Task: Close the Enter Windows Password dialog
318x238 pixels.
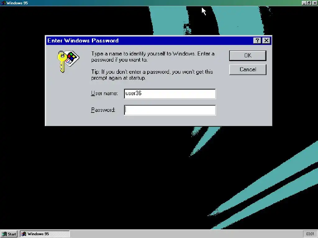Action: click(x=266, y=41)
